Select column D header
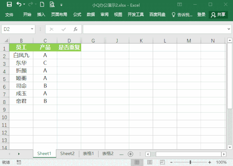 click(69, 40)
